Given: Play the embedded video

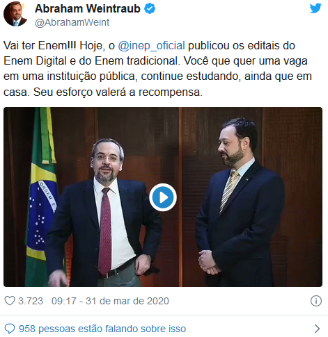Looking at the screenshot, I should point(163,197).
